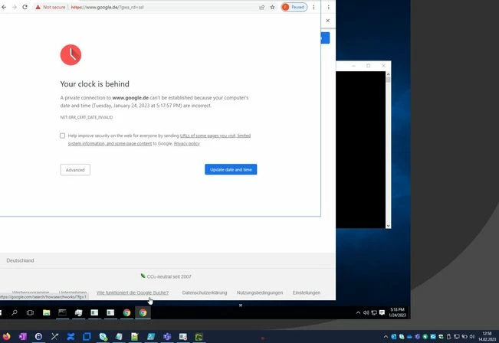Open Skype from the host taskbar
This screenshot has height=343, width=499.
click(x=103, y=336)
